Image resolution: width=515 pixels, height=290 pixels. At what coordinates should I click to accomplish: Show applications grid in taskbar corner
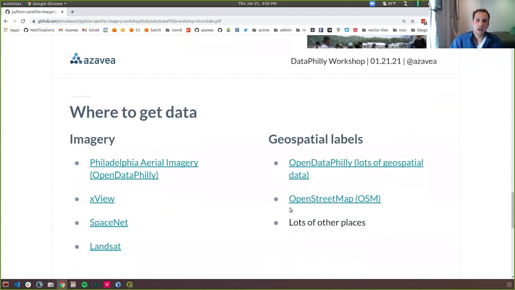point(509,285)
